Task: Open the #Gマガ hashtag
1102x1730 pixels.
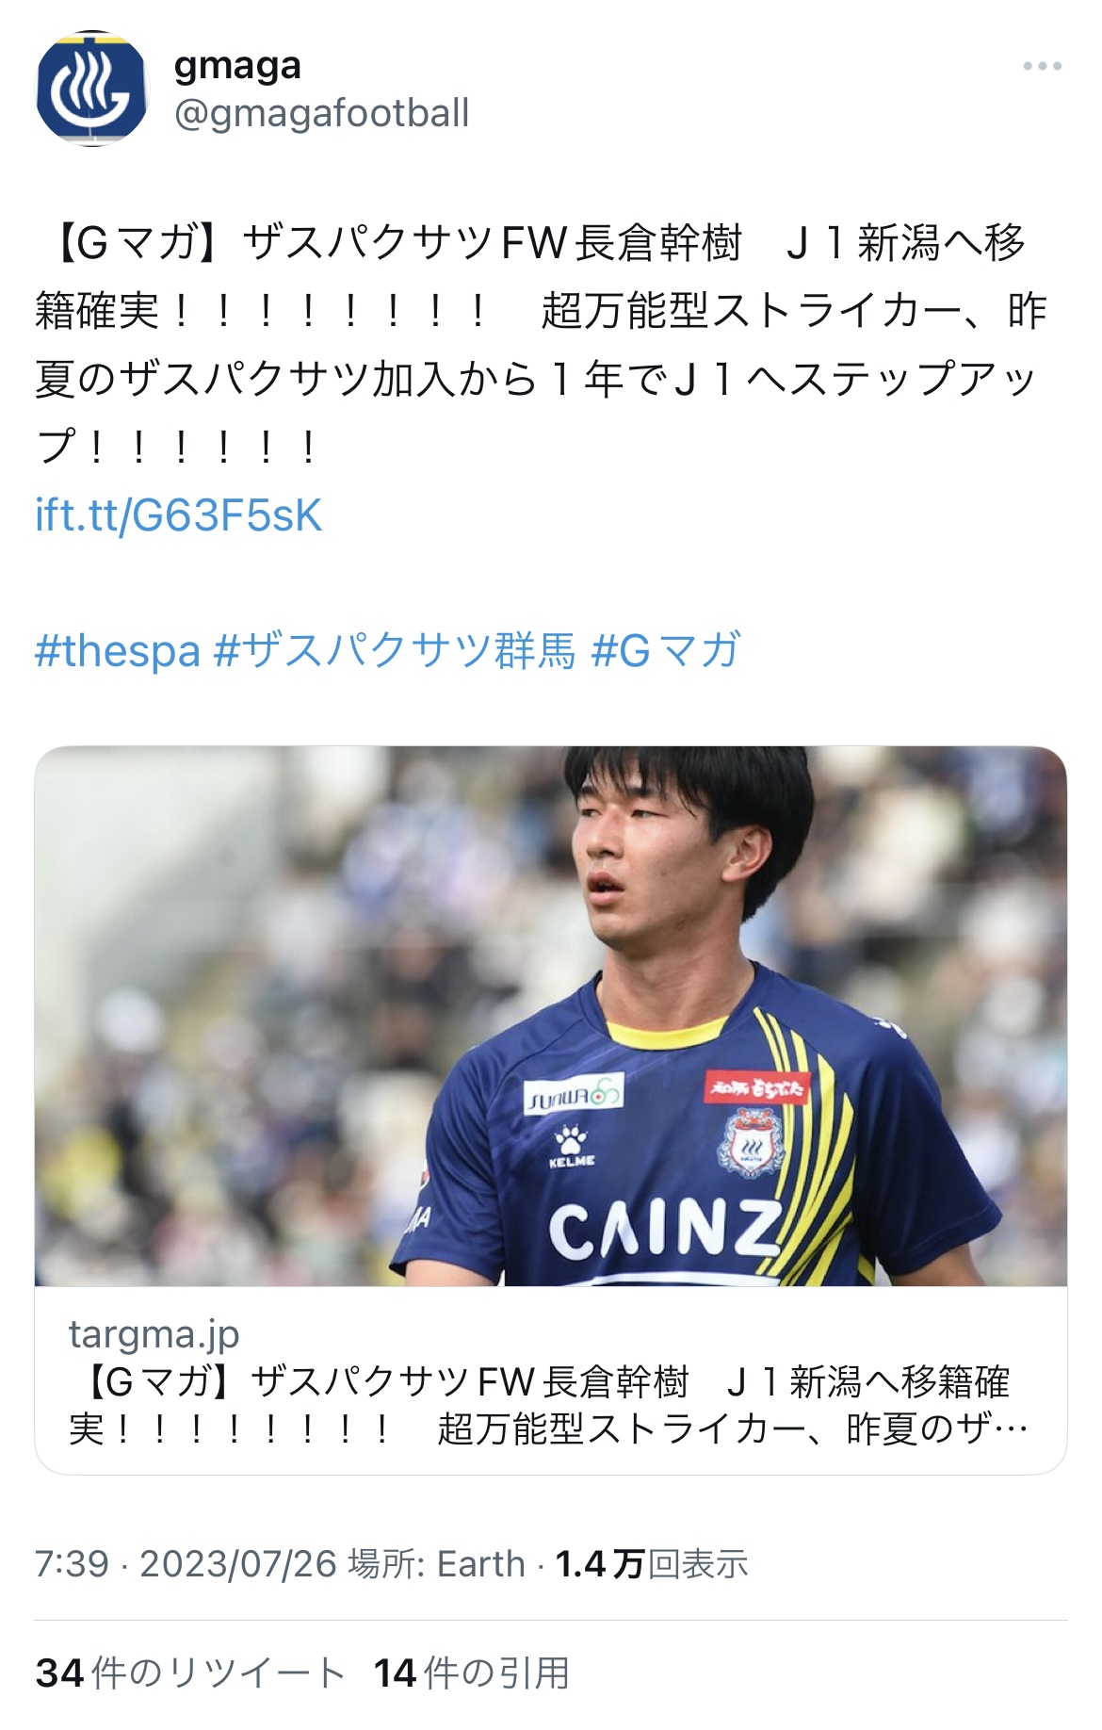Action: (665, 651)
